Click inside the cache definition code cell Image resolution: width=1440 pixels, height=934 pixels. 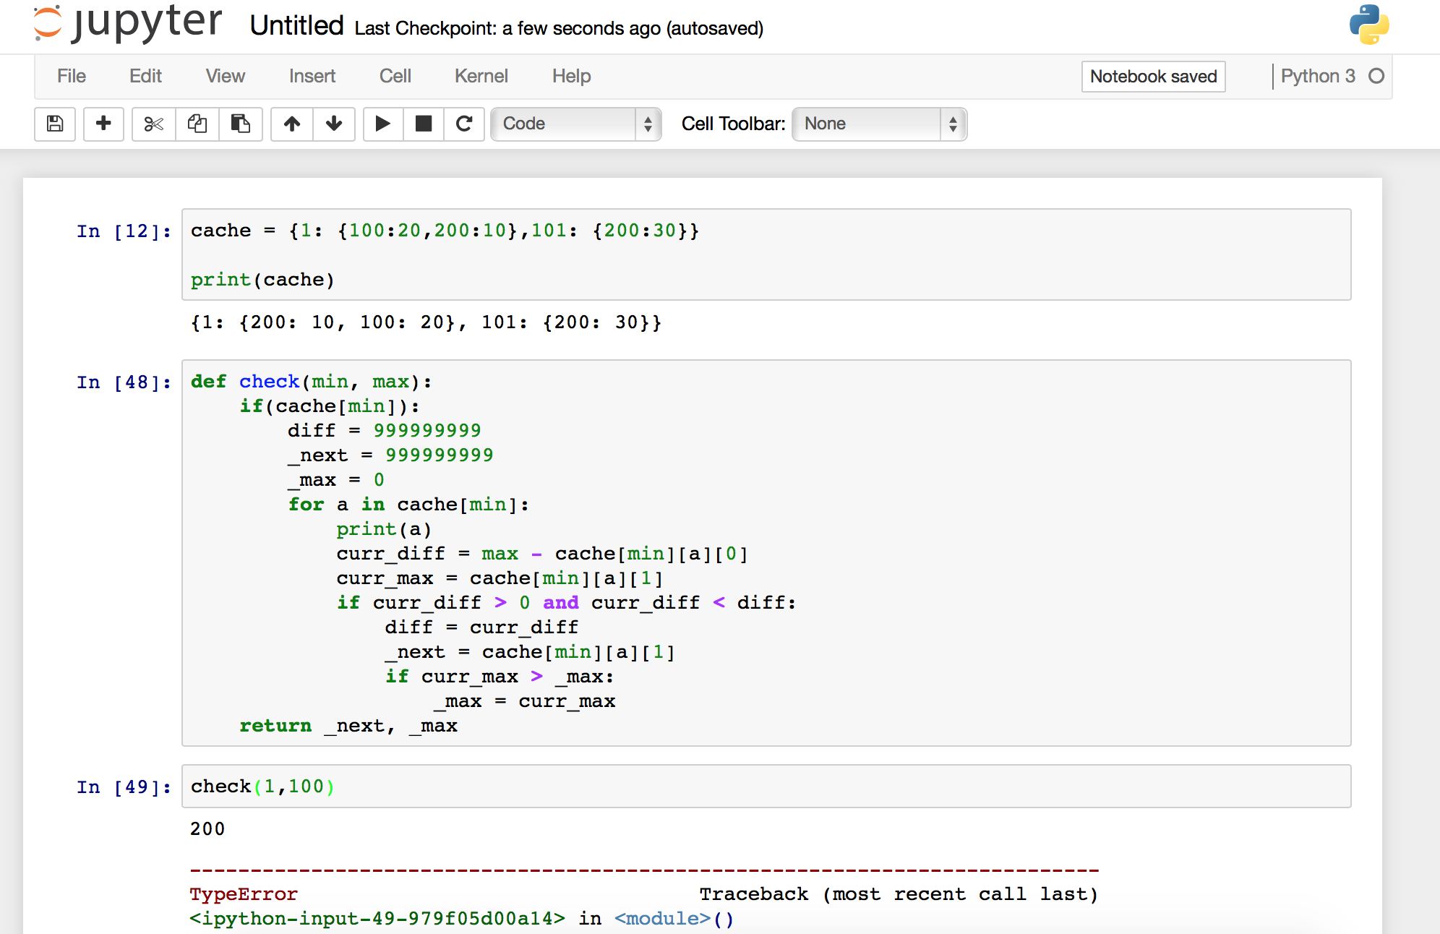pyautogui.click(x=766, y=254)
